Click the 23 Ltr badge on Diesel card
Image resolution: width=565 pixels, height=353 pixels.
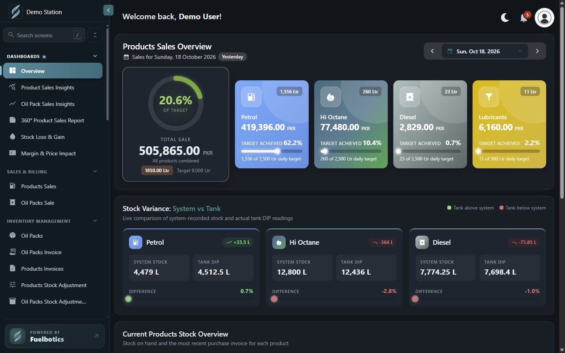pos(451,91)
